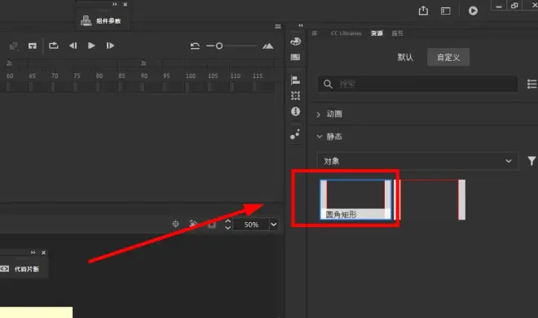The width and height of the screenshot is (538, 318).
Task: Select the 自定义 tab button
Action: point(448,57)
